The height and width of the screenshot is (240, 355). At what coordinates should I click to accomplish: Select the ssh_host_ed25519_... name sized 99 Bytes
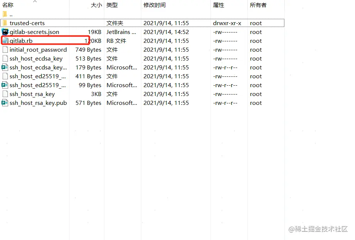click(38, 85)
